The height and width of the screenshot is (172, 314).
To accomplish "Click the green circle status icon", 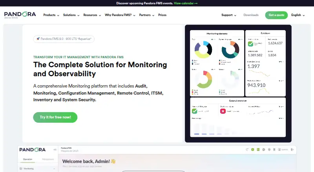I will [252, 149].
